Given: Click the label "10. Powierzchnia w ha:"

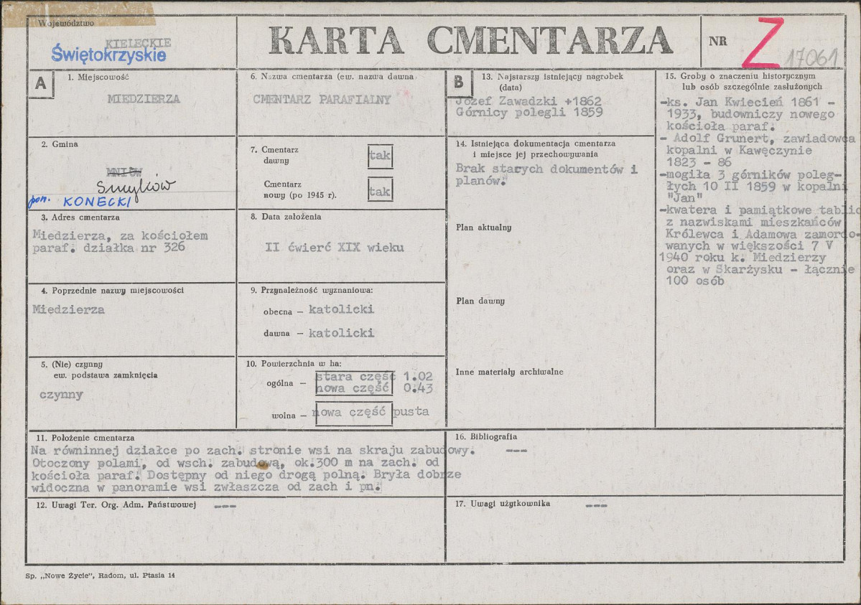Looking at the screenshot, I should tap(294, 363).
